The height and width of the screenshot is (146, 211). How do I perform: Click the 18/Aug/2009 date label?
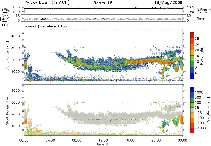[x=168, y=3]
